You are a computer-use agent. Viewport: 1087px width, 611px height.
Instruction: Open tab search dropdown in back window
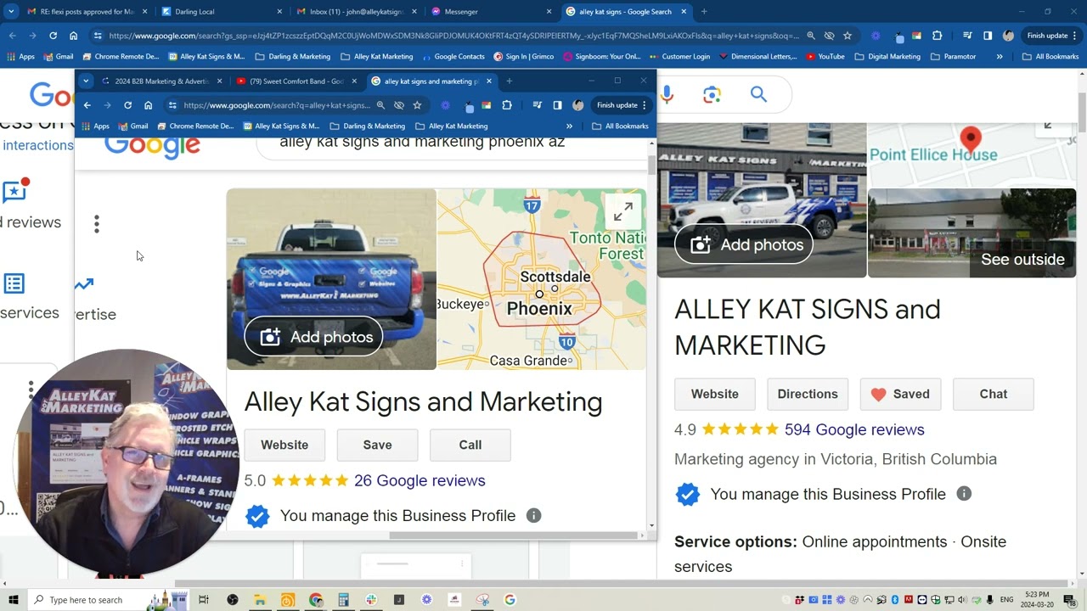11,12
